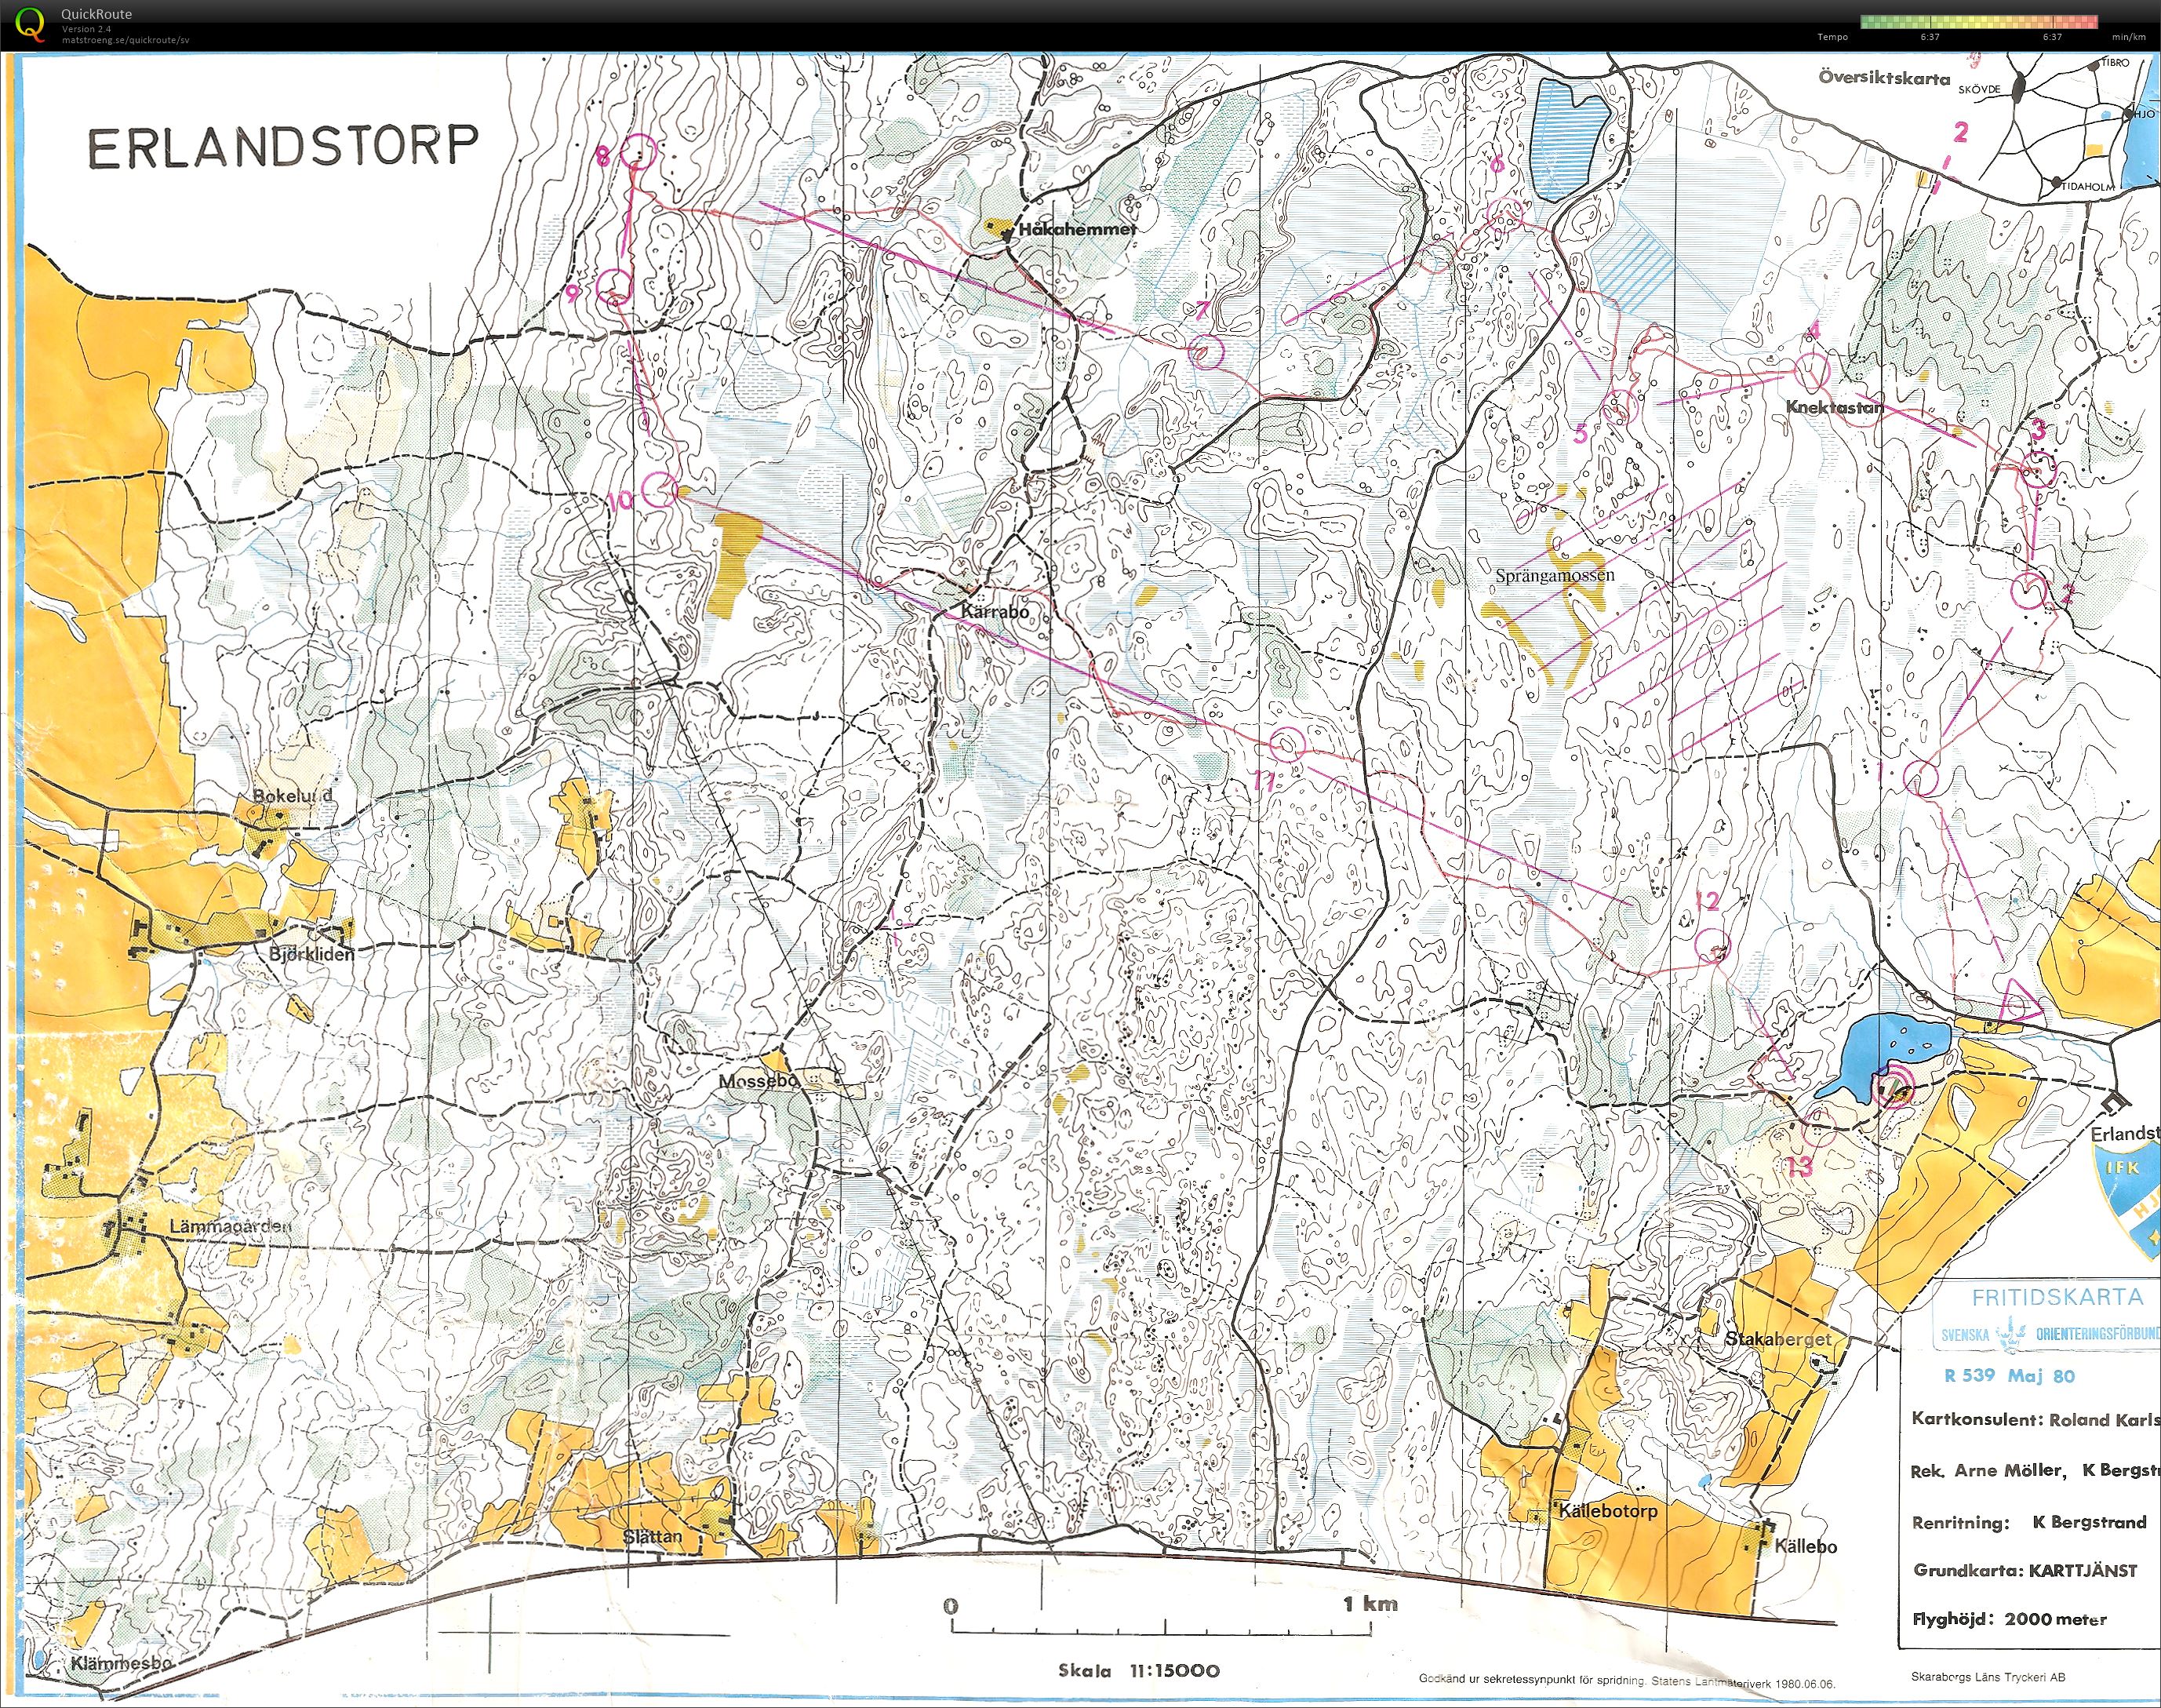This screenshot has height=1708, width=2161.
Task: Click the Version 2.4 label
Action: click(x=86, y=29)
